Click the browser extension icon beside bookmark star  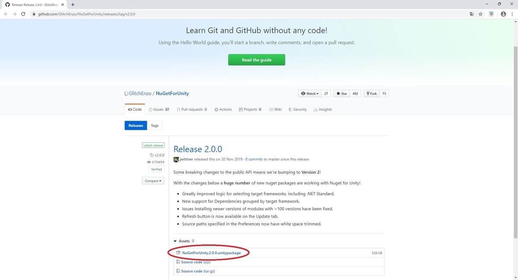(491, 14)
